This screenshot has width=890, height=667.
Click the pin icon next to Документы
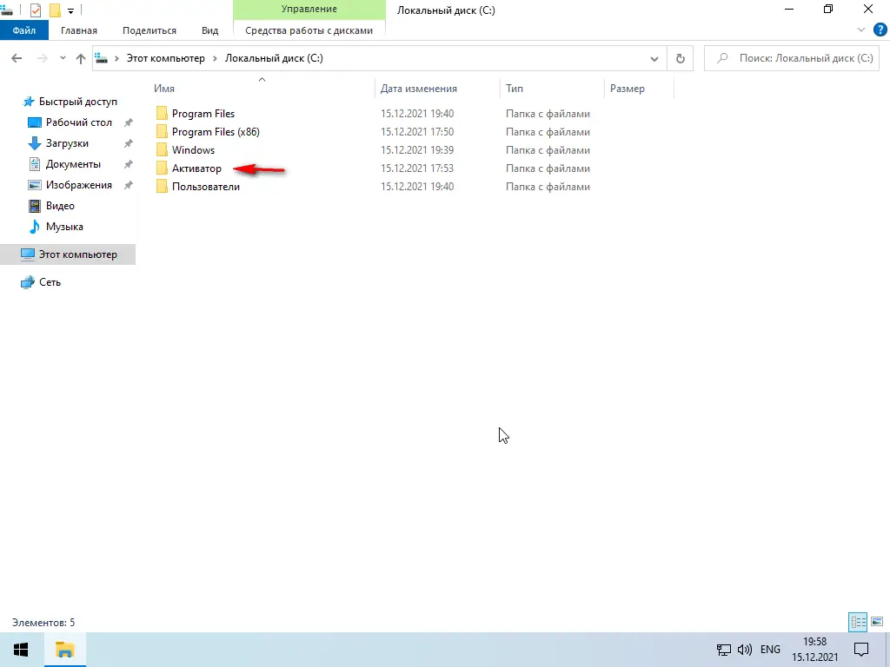coord(129,164)
